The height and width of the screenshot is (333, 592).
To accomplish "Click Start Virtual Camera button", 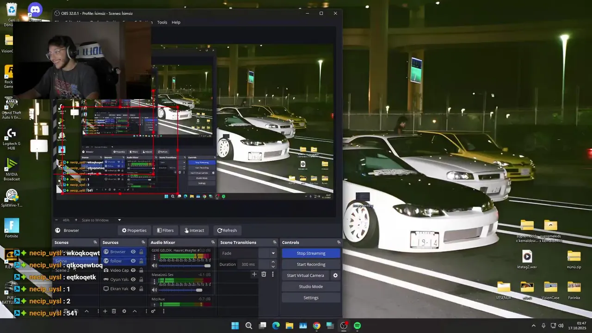I will (x=305, y=275).
